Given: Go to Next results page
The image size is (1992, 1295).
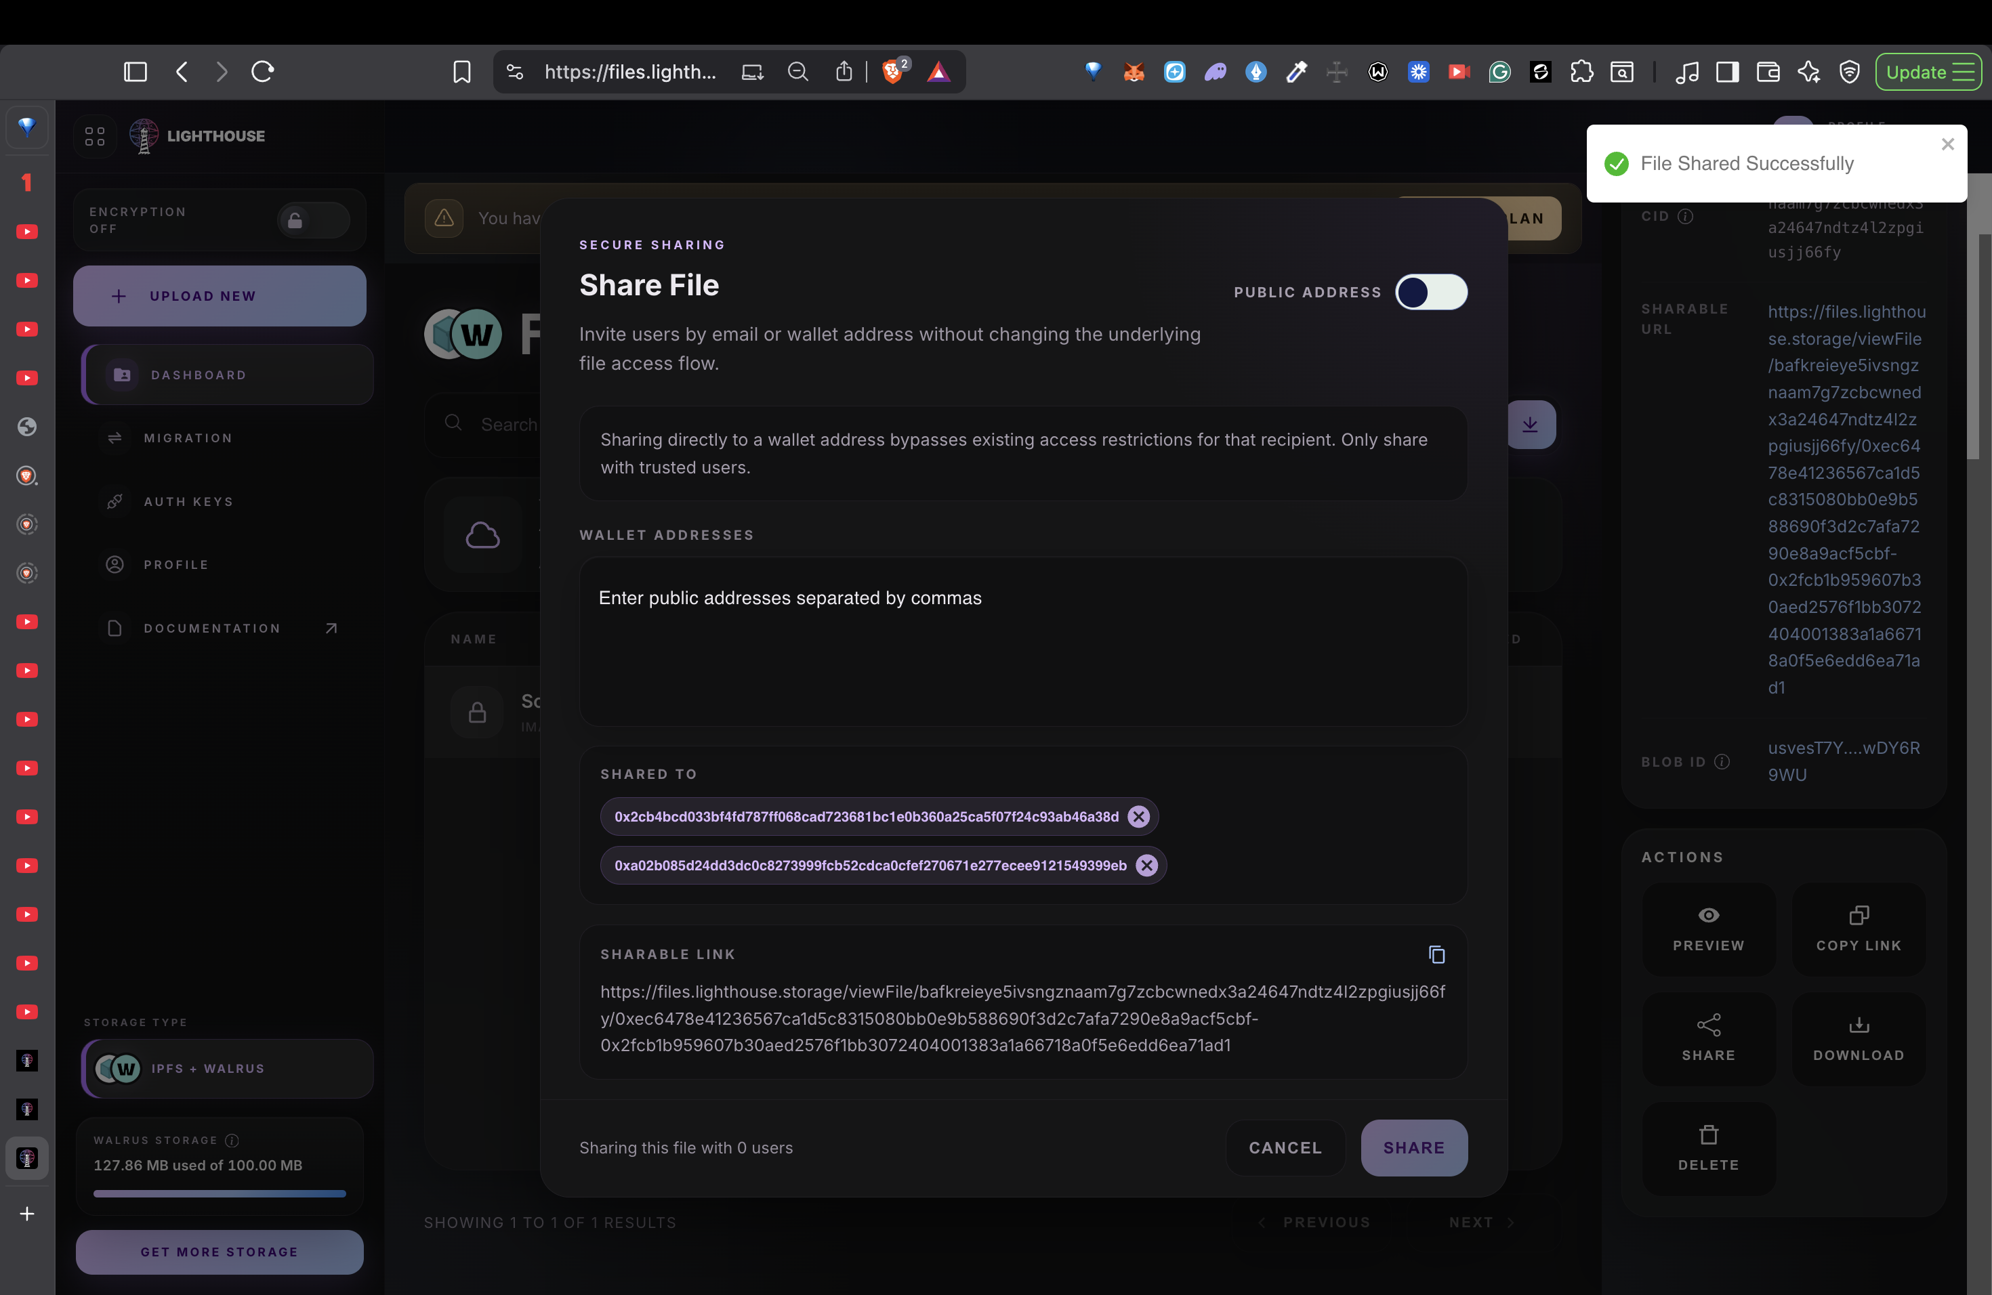Looking at the screenshot, I should [1481, 1223].
